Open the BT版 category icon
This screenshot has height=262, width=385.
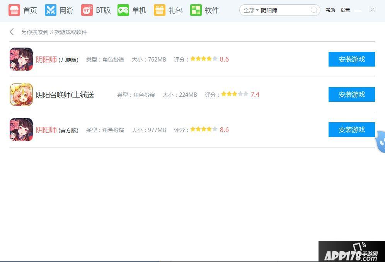(x=87, y=10)
